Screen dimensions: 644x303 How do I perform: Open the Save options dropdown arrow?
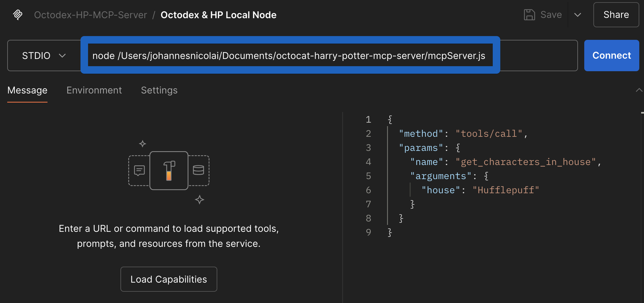(x=577, y=15)
